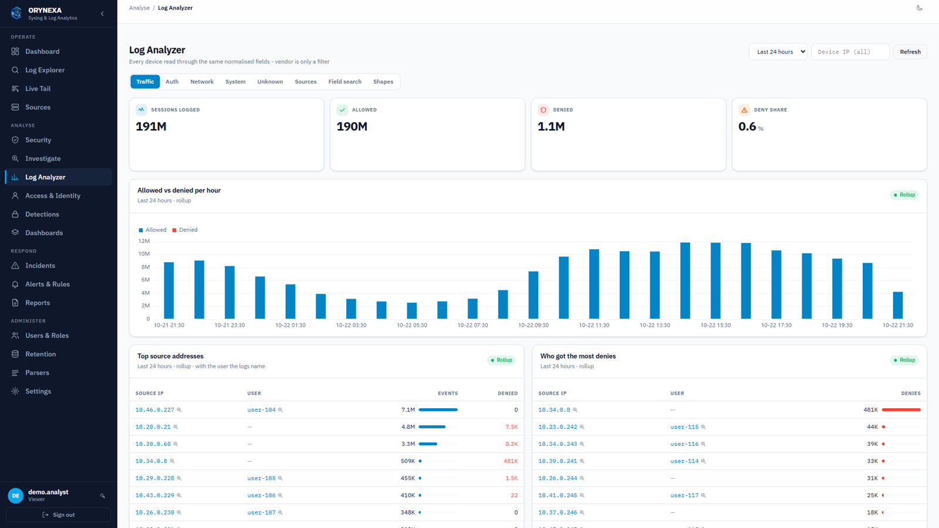Open user-117 link in denies table
Viewport: 939px width, 528px height.
[x=684, y=496]
